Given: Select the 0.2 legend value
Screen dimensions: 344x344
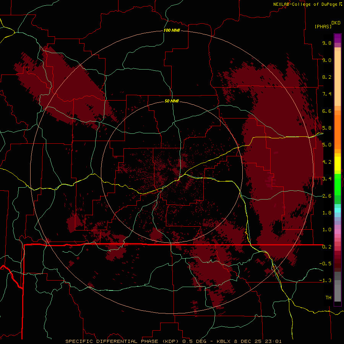Looking at the screenshot, I should (x=327, y=247).
